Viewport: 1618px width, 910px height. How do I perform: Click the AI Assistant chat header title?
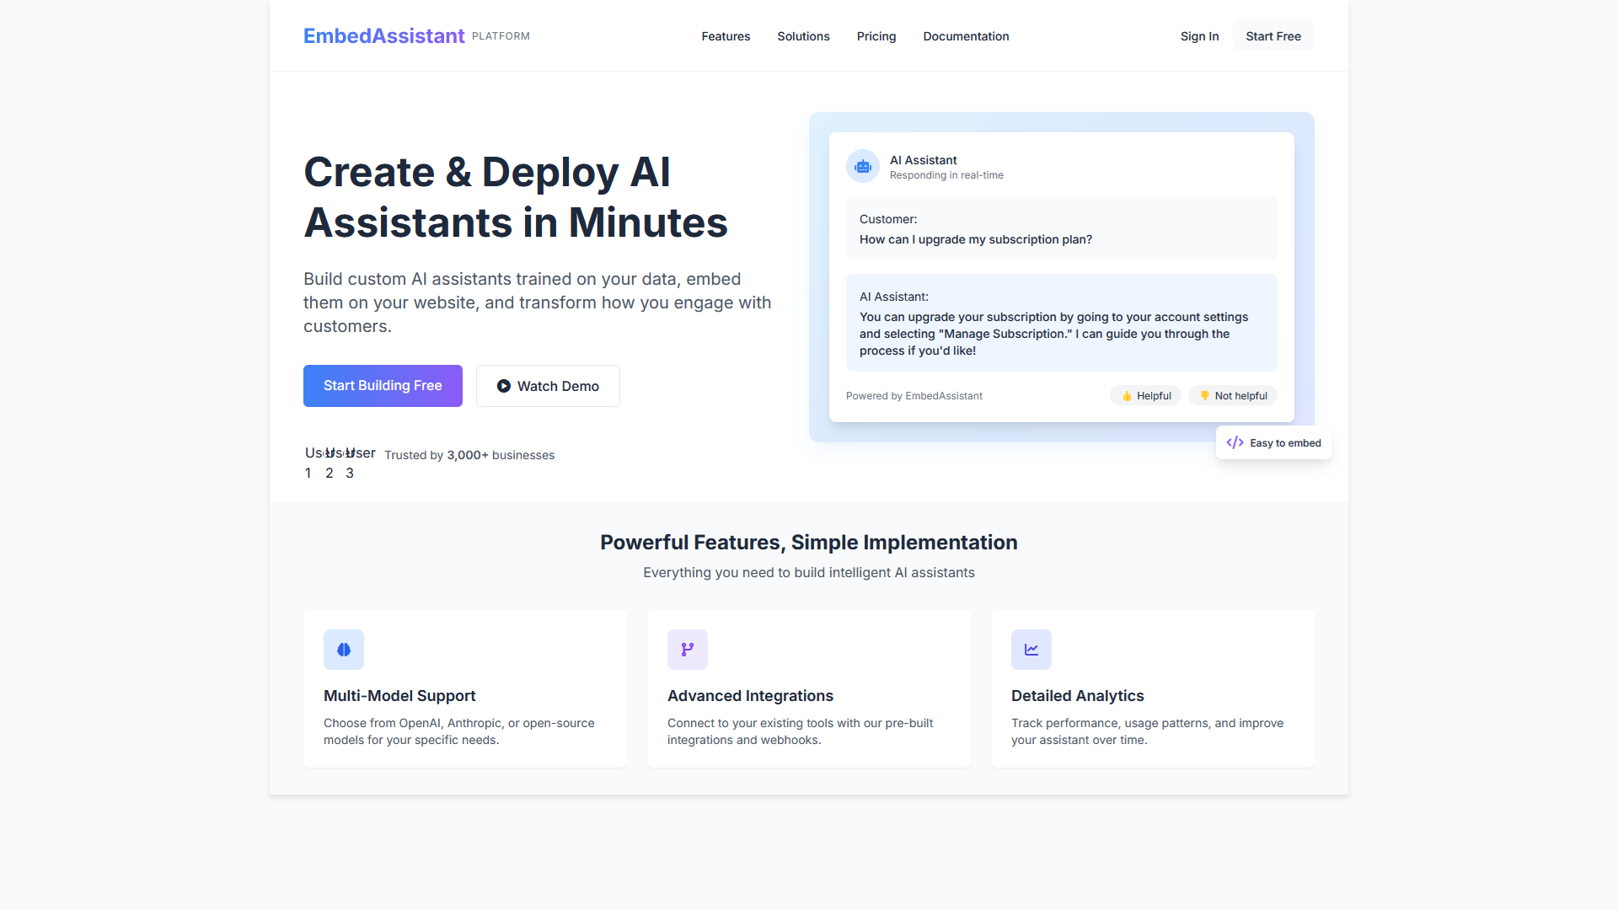[923, 160]
